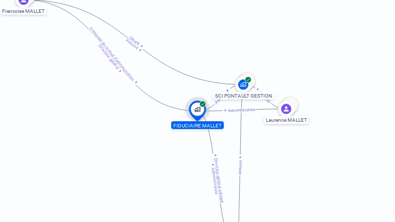
Task: Select the vertical Administrateur edge label below FIDUCIAIRE
Action: [x=214, y=181]
